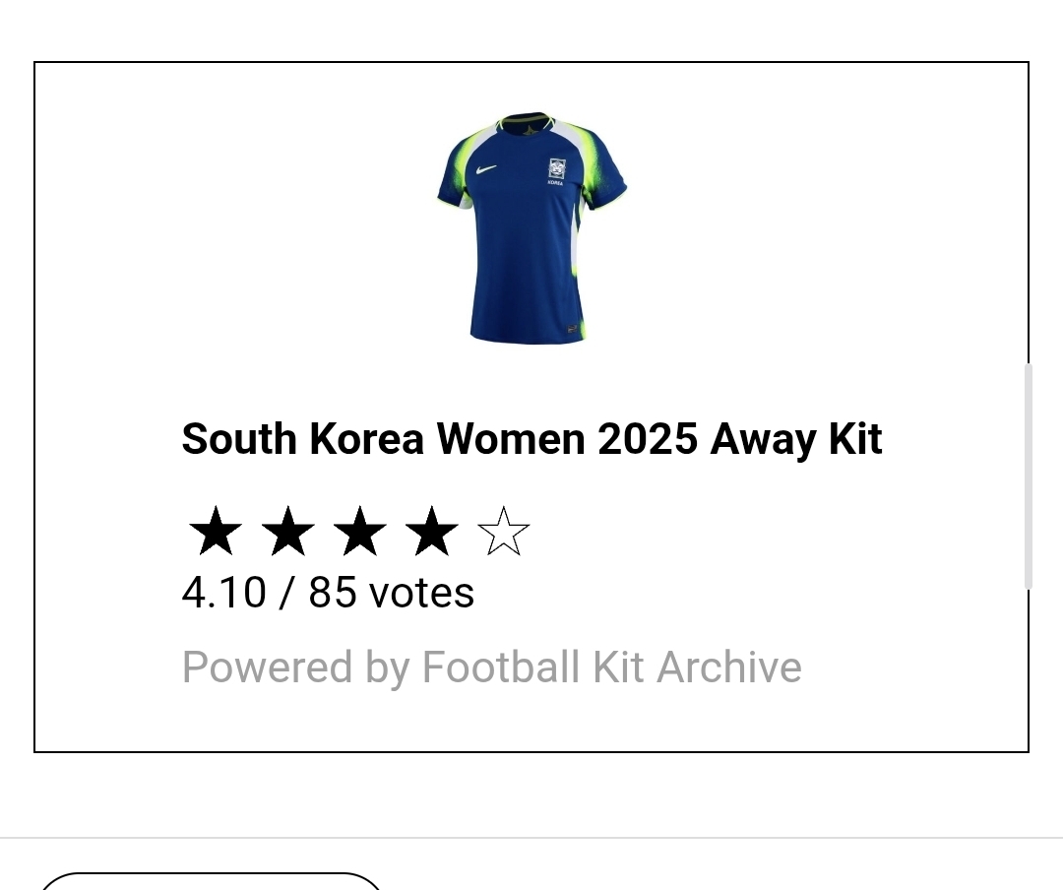Follow the Powered by Football Kit Archive link

(491, 667)
